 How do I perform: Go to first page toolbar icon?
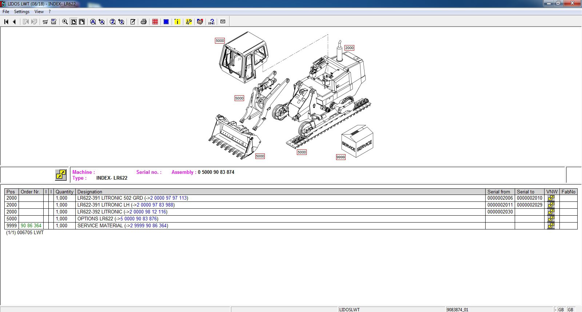6,22
